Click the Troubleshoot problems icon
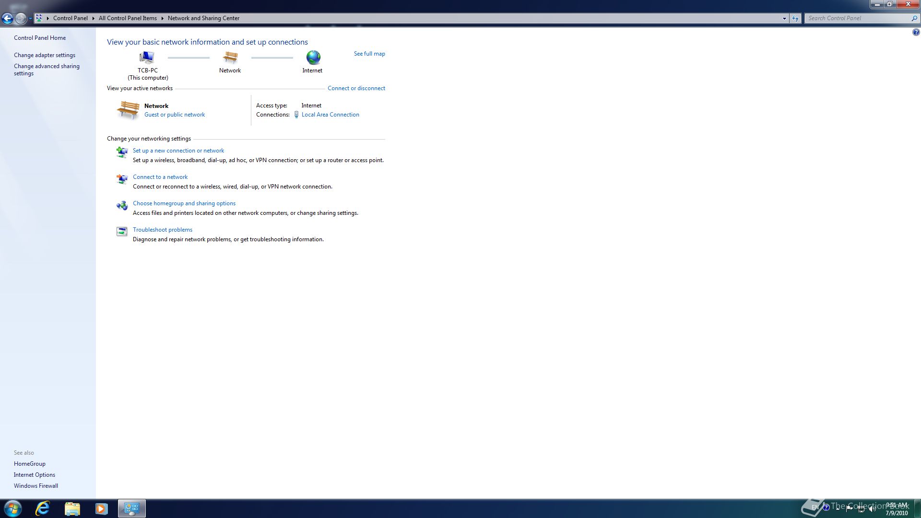Image resolution: width=921 pixels, height=518 pixels. coord(122,232)
